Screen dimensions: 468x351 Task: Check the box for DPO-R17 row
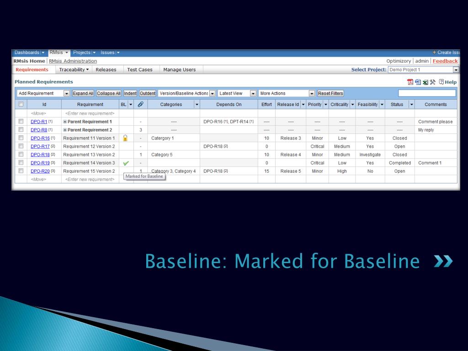(x=21, y=146)
